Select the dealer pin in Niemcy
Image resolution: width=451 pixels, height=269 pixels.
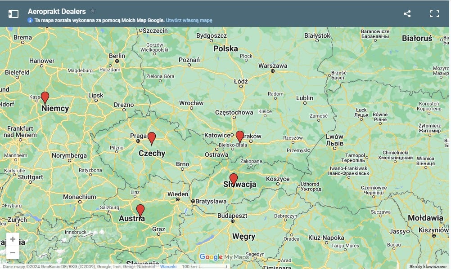45,97
